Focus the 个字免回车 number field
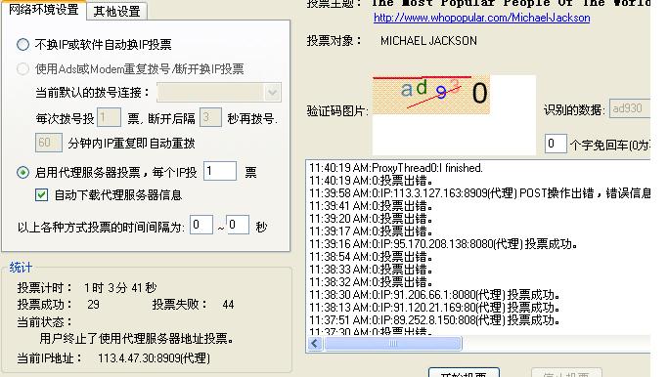Screen dimensions: 668x377 pyautogui.click(x=556, y=144)
